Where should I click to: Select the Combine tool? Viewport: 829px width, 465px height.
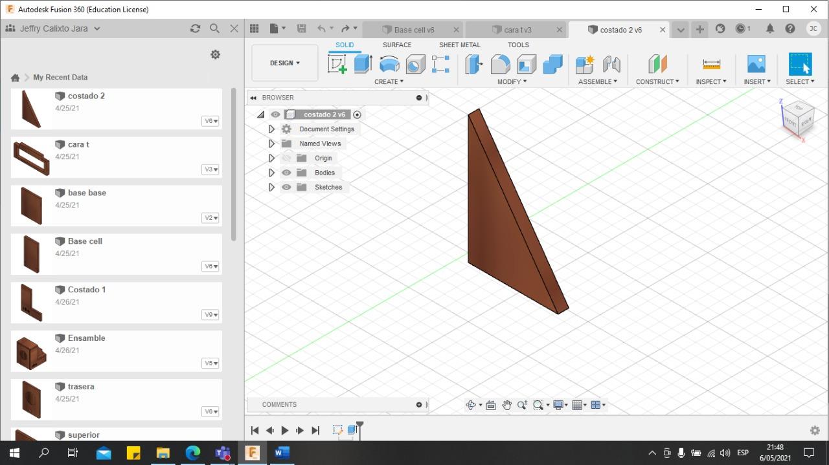pos(552,63)
